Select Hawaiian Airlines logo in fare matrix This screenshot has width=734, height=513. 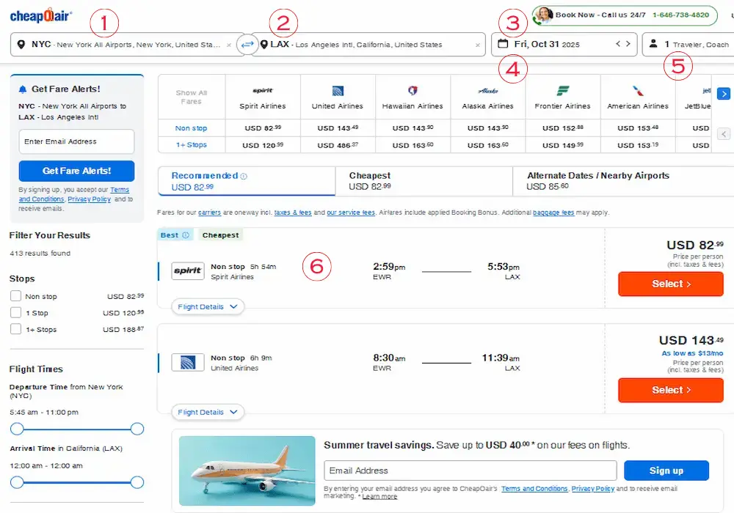click(x=413, y=90)
